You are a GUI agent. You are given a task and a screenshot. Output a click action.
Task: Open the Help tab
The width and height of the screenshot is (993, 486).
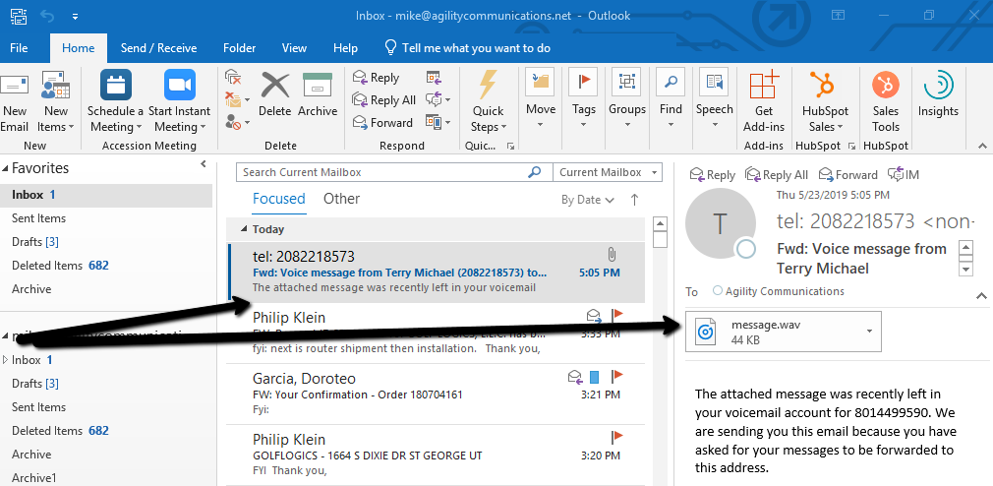pos(345,48)
